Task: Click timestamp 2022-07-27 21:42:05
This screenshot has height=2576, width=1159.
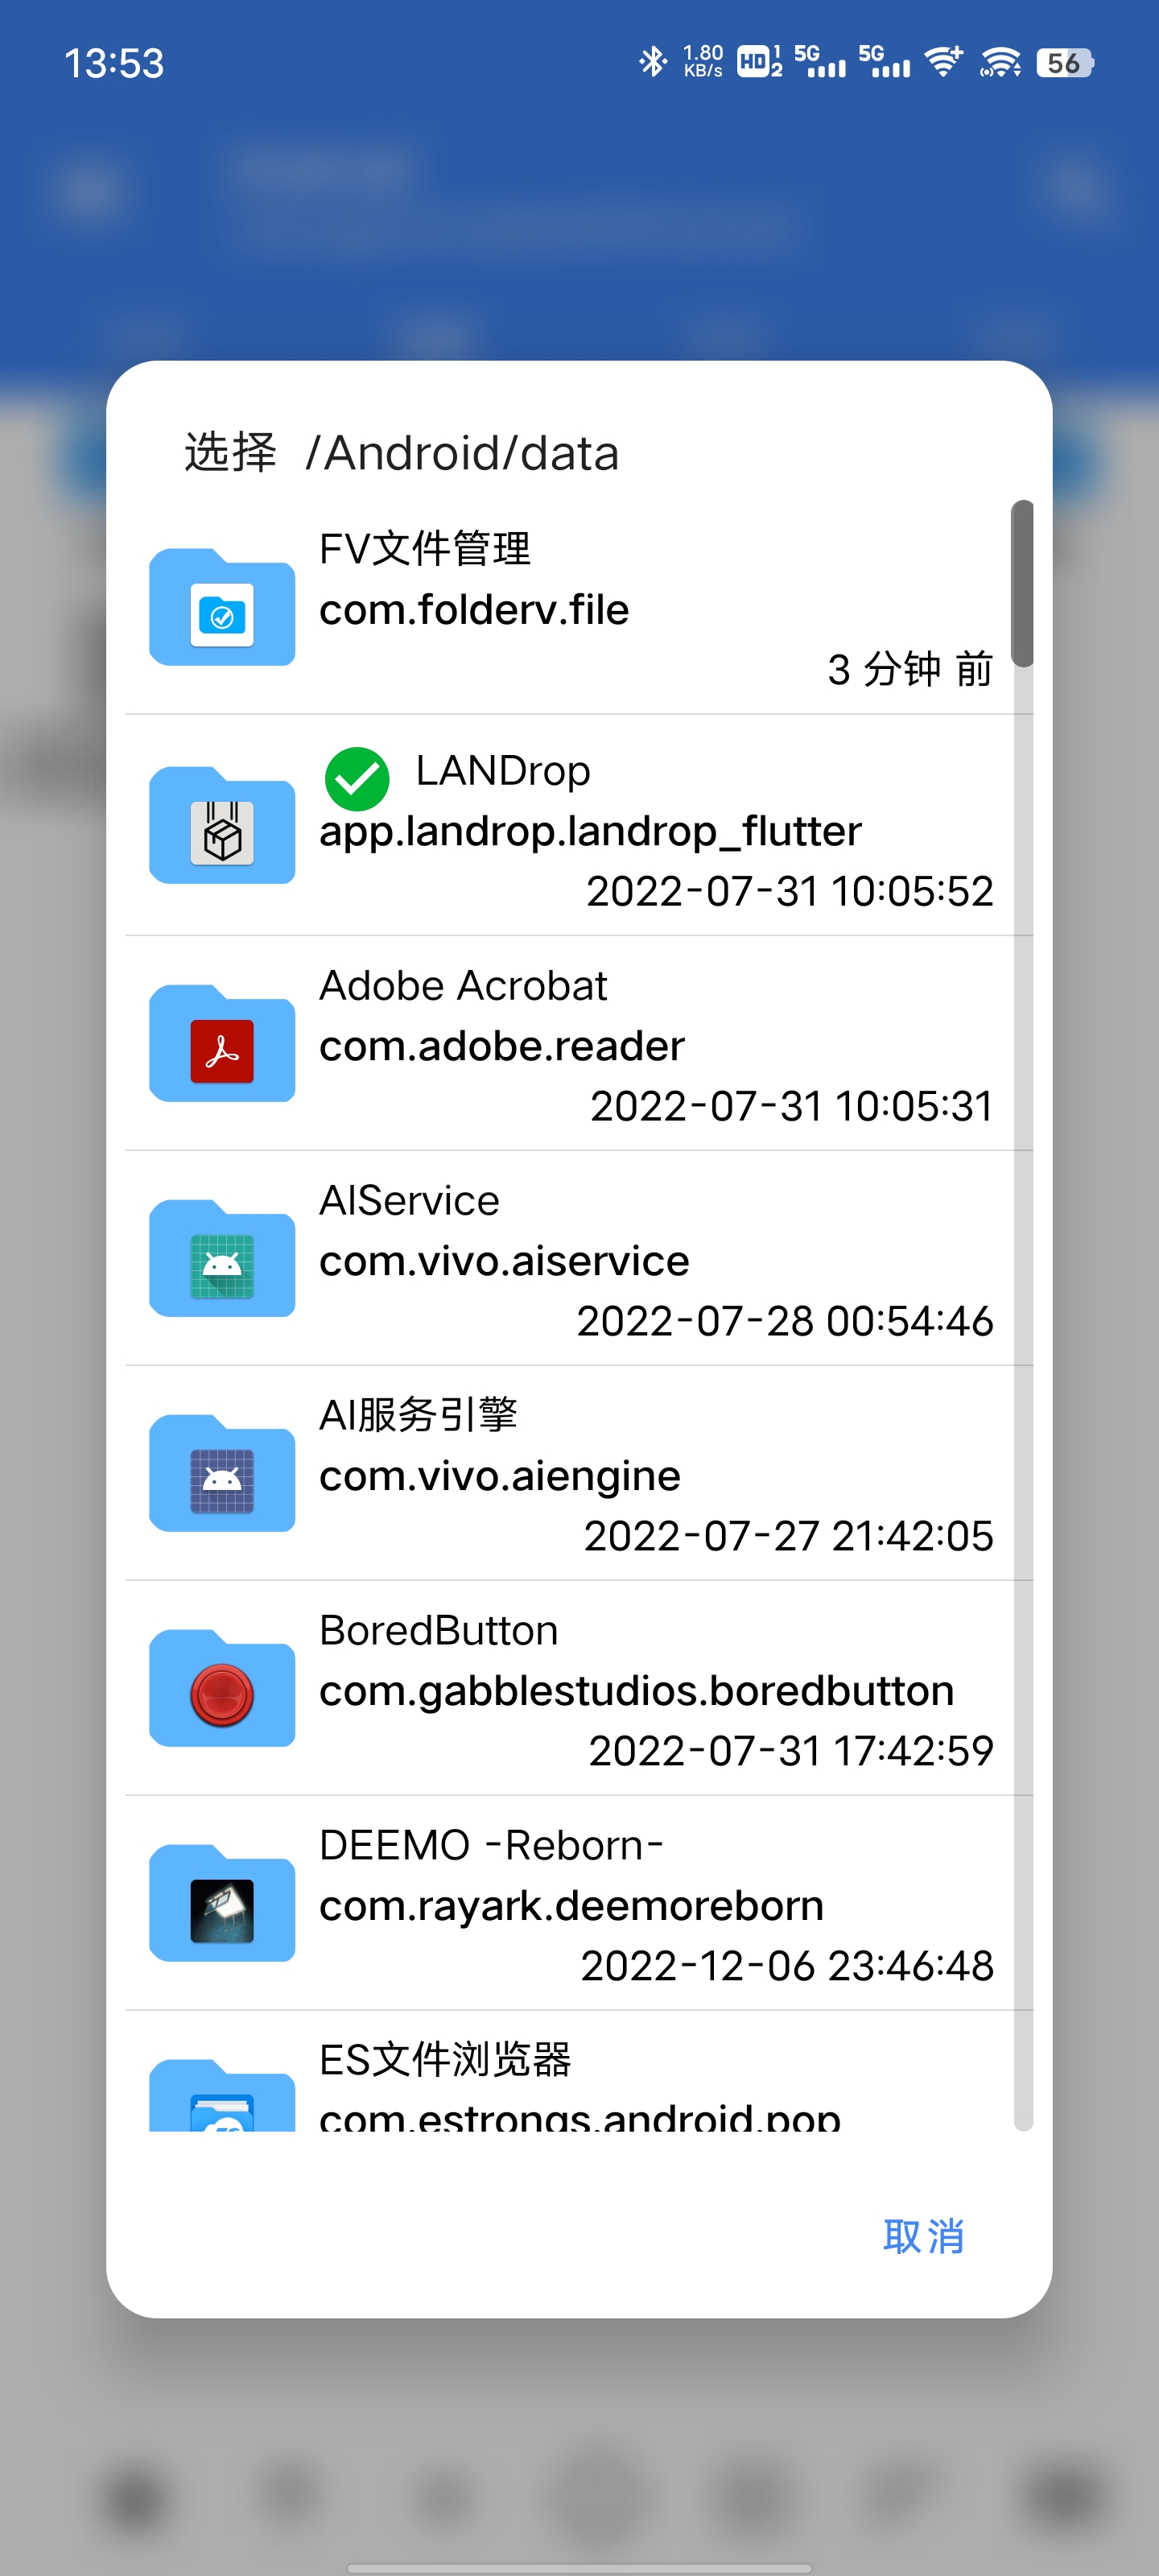Action: point(789,1536)
